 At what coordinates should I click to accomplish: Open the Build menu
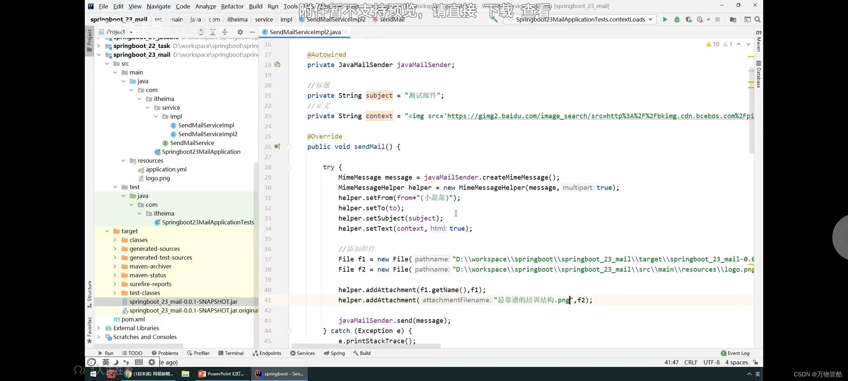point(255,6)
